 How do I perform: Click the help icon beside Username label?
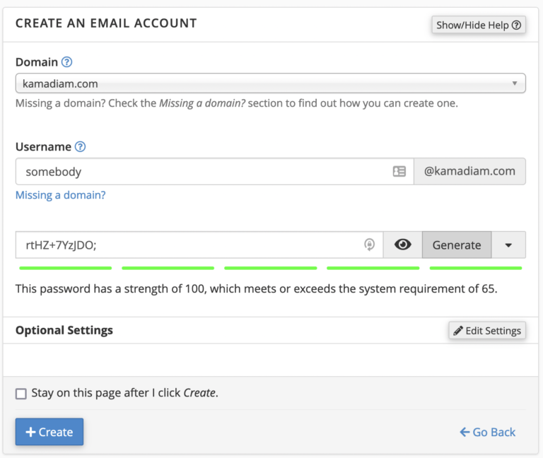coord(80,147)
